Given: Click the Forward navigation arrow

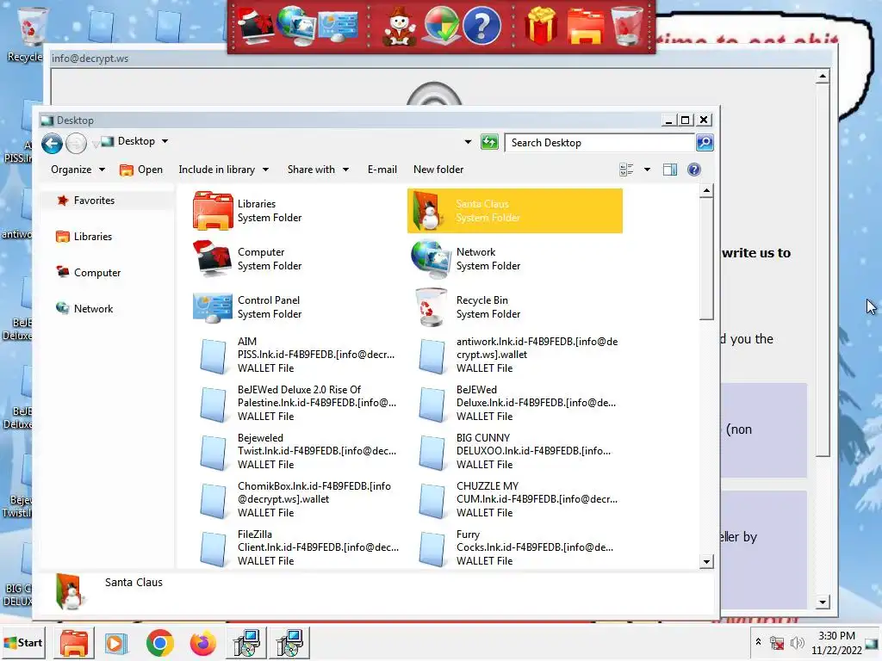Looking at the screenshot, I should (76, 144).
